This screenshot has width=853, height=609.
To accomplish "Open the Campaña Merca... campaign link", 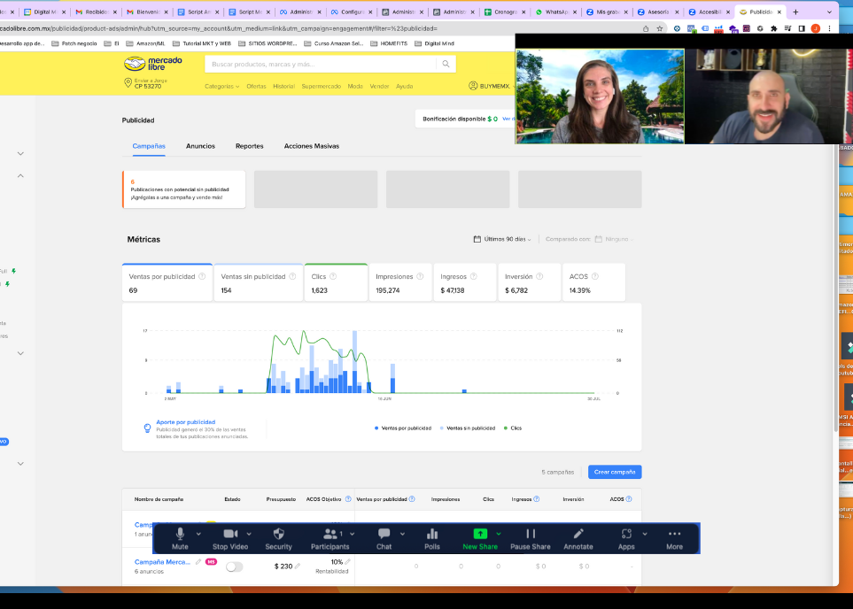I will coord(162,562).
